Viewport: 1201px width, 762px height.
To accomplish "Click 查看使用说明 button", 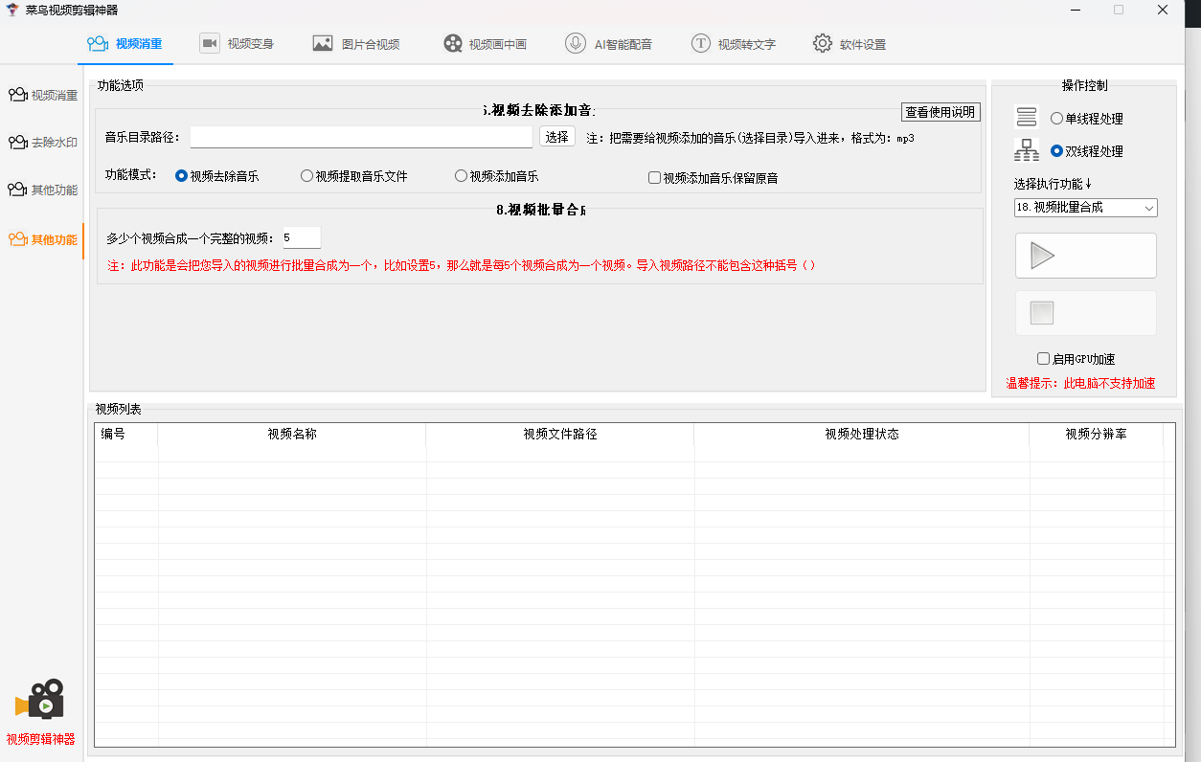I will click(940, 112).
